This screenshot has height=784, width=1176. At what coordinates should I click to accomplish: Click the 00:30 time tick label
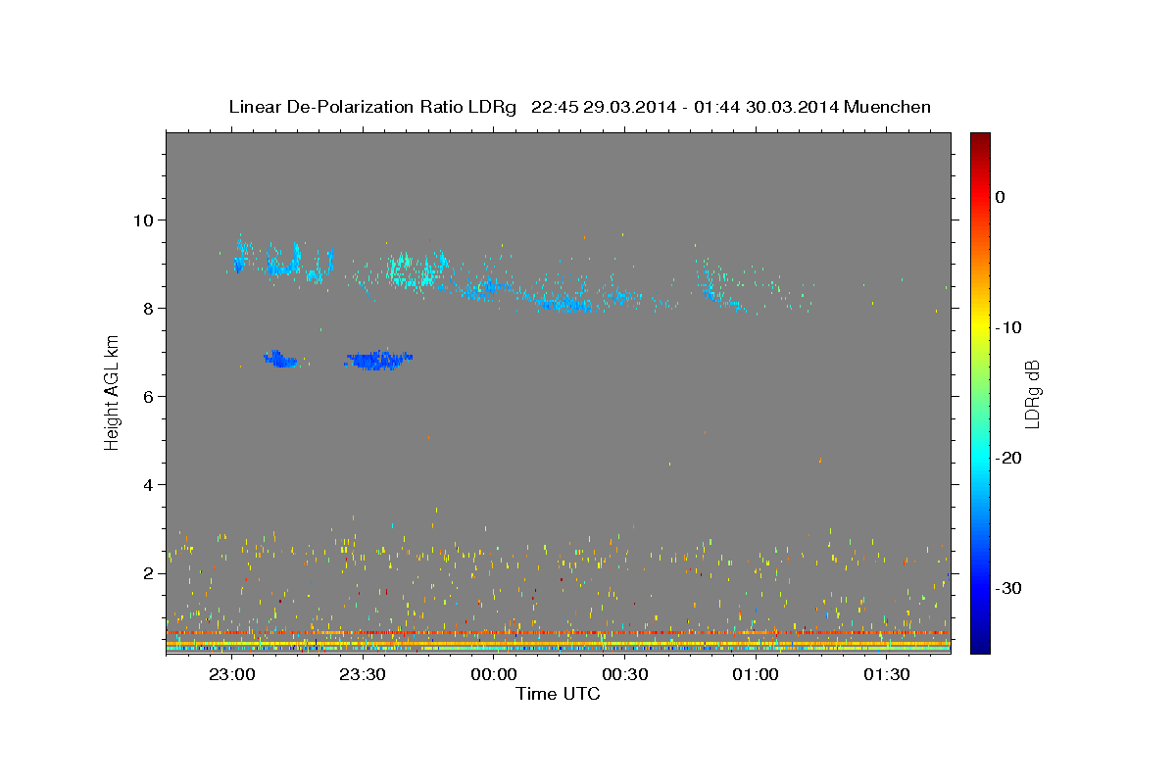[625, 675]
